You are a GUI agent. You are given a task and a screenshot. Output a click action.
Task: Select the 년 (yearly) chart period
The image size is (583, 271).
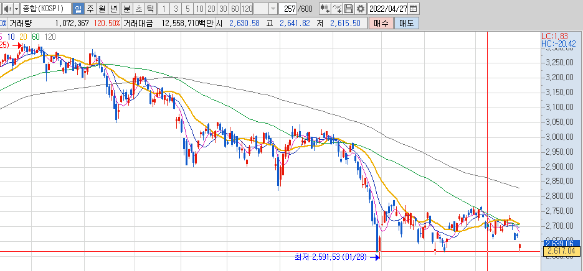pos(114,8)
